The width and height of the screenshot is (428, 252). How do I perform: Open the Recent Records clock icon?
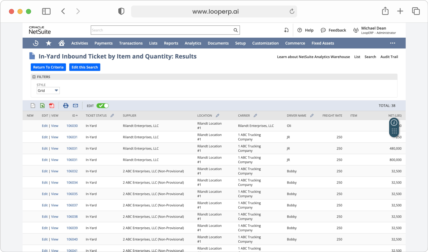(36, 43)
